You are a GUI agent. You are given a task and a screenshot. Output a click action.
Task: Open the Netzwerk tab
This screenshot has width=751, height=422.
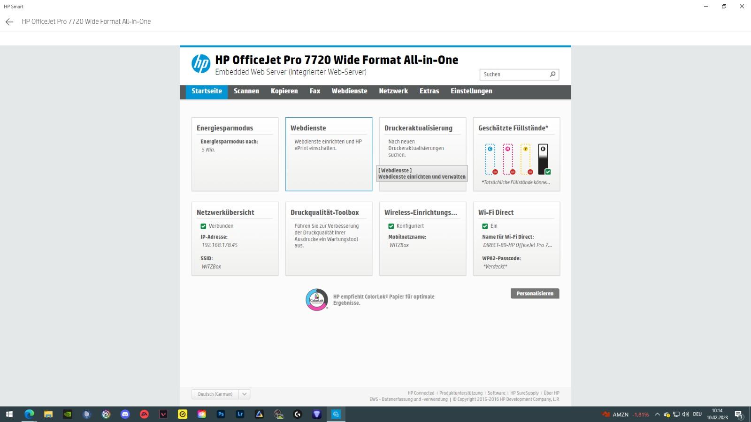click(393, 91)
